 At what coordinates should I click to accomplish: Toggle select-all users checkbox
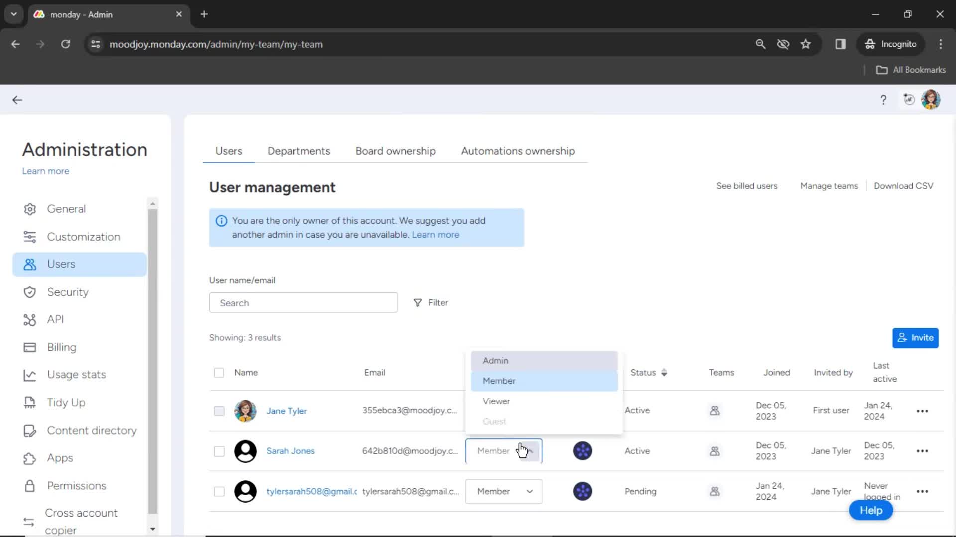[219, 373]
